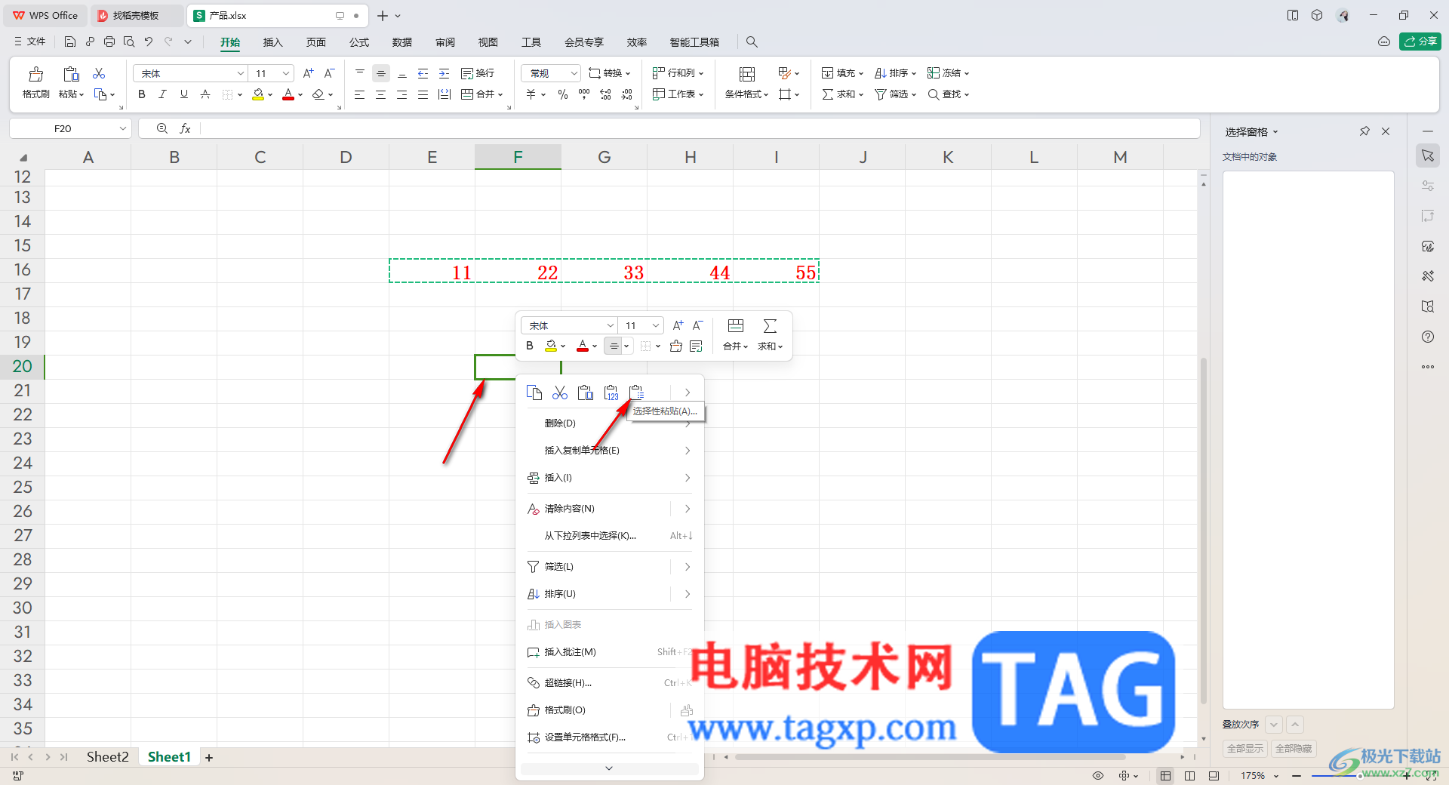This screenshot has height=785, width=1449.
Task: Click the help icon in right sidebar
Action: click(x=1428, y=337)
